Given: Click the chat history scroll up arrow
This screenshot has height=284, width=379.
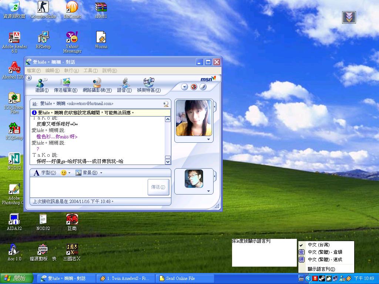Looking at the screenshot, I should pyautogui.click(x=168, y=119).
